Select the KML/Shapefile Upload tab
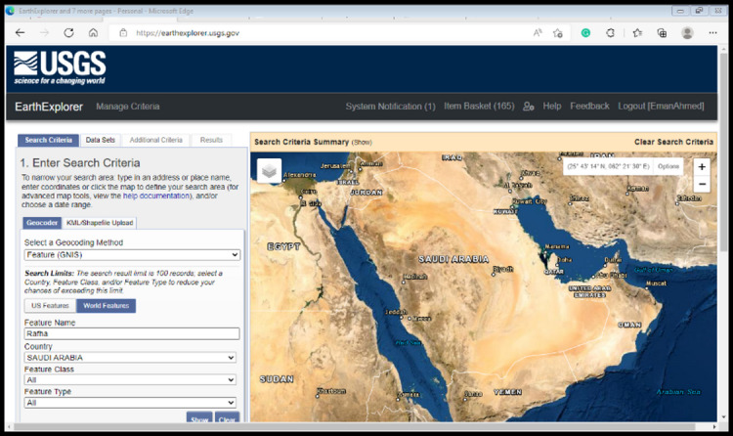The height and width of the screenshot is (436, 733). click(x=100, y=223)
